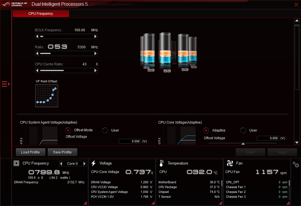Click the CPU System Agent Voltage row in monitor

tap(121, 192)
